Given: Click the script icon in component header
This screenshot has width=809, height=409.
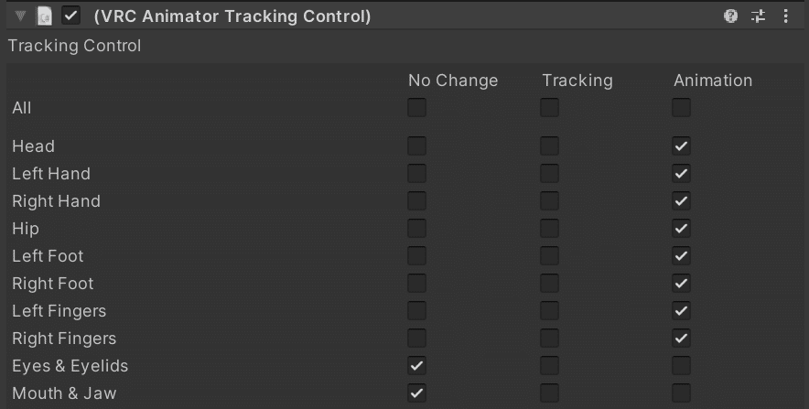Looking at the screenshot, I should (44, 16).
